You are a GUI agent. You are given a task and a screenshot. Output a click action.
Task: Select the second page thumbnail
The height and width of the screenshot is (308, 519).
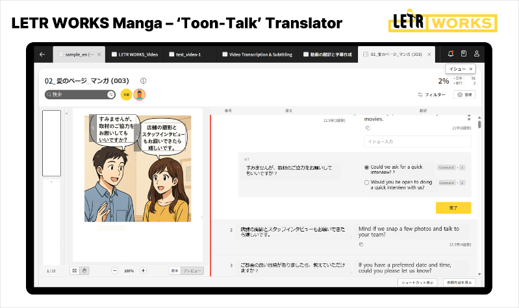pos(51,221)
